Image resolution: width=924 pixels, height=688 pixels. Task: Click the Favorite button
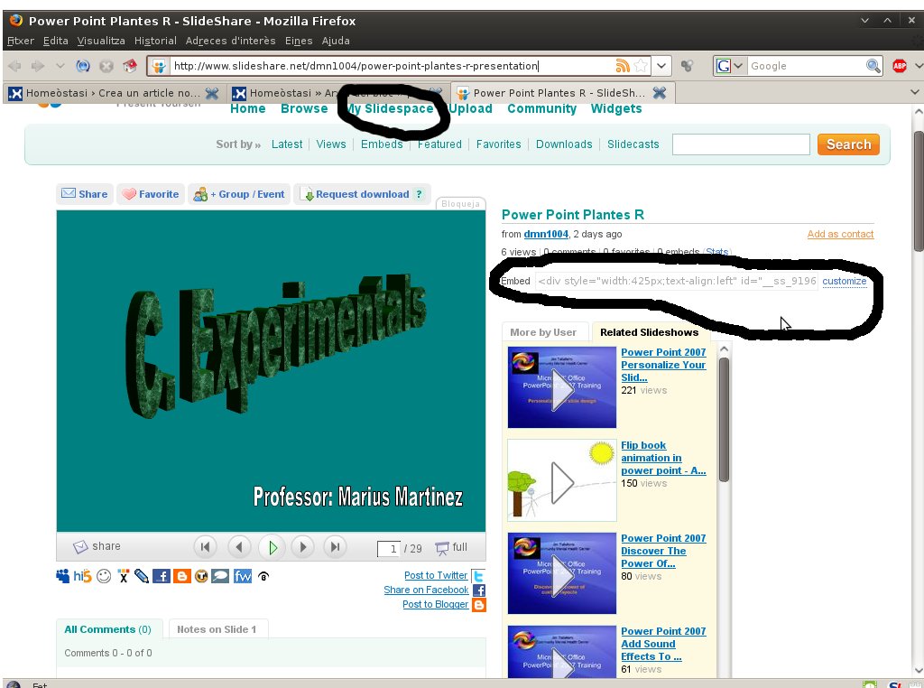(151, 194)
